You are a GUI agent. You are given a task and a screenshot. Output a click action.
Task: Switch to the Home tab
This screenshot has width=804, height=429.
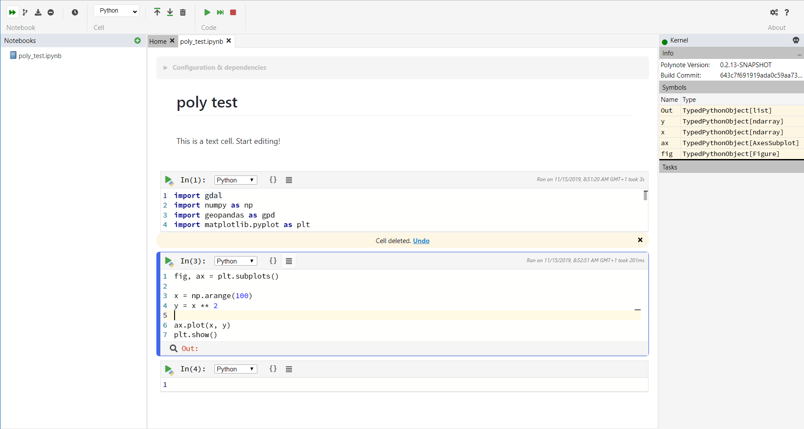[x=158, y=41]
